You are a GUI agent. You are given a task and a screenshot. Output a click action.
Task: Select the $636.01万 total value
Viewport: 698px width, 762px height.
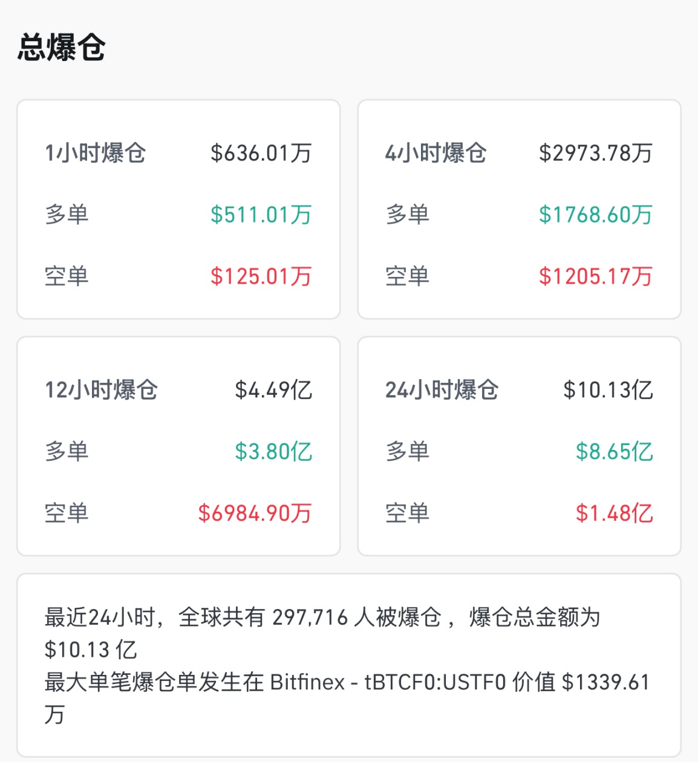click(x=261, y=153)
